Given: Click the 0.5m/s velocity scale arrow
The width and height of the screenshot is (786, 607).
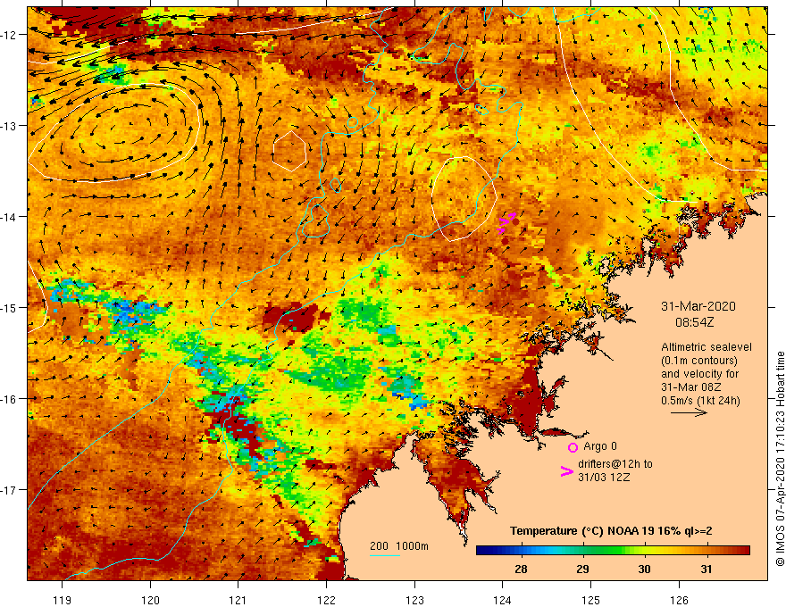Looking at the screenshot, I should (689, 412).
